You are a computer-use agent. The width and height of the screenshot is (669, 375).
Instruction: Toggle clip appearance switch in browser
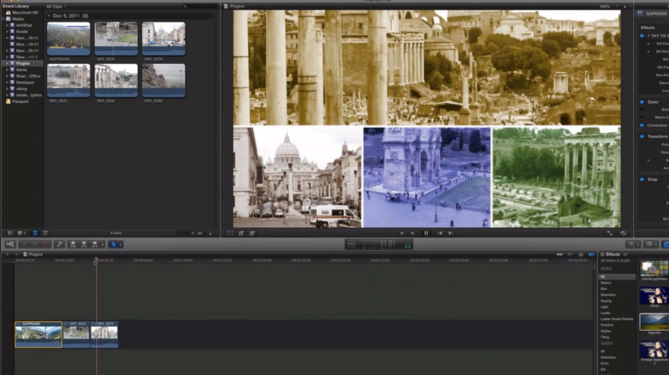[x=210, y=233]
